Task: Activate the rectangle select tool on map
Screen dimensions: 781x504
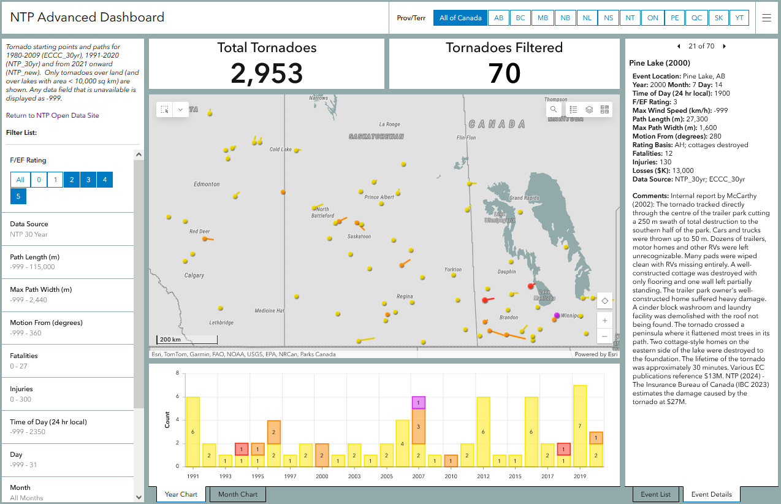Action: (x=164, y=110)
